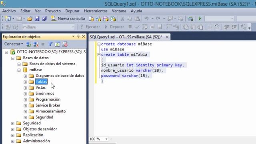This screenshot has width=256, height=144.
Task: Click the Open File folder icon
Action: [30, 19]
